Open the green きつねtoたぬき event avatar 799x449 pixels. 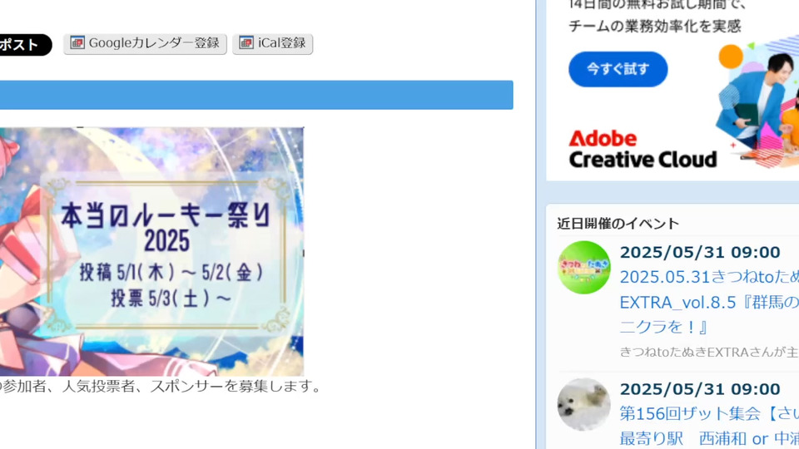(x=583, y=267)
